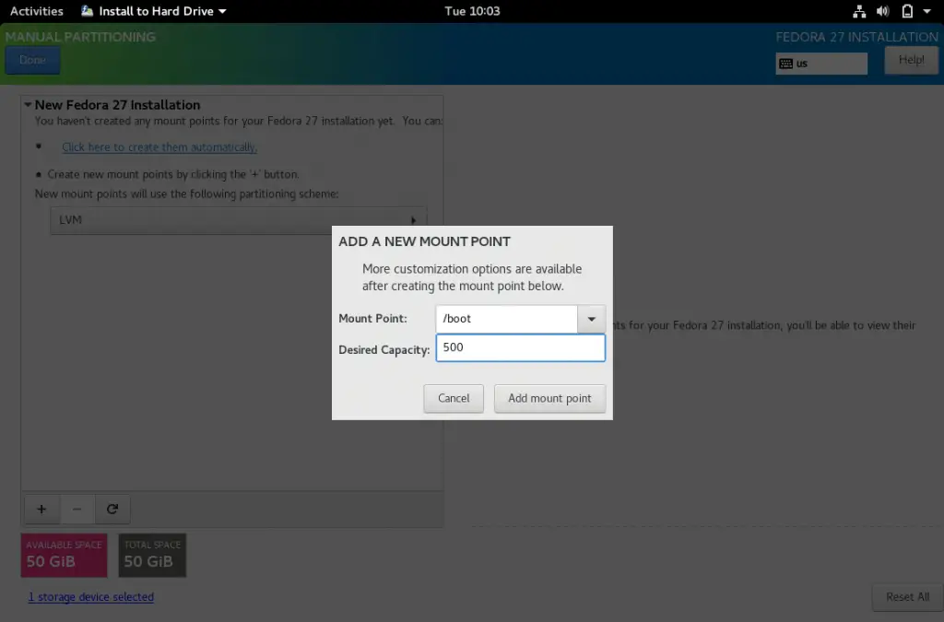The width and height of the screenshot is (944, 622).
Task: Collapse the New Fedora 27 Installation section
Action: point(28,105)
